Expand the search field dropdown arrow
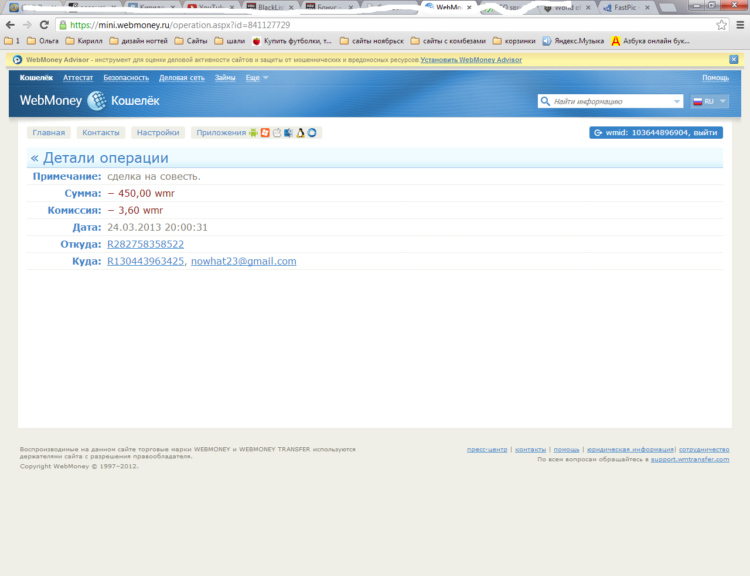The image size is (750, 576). coord(677,101)
